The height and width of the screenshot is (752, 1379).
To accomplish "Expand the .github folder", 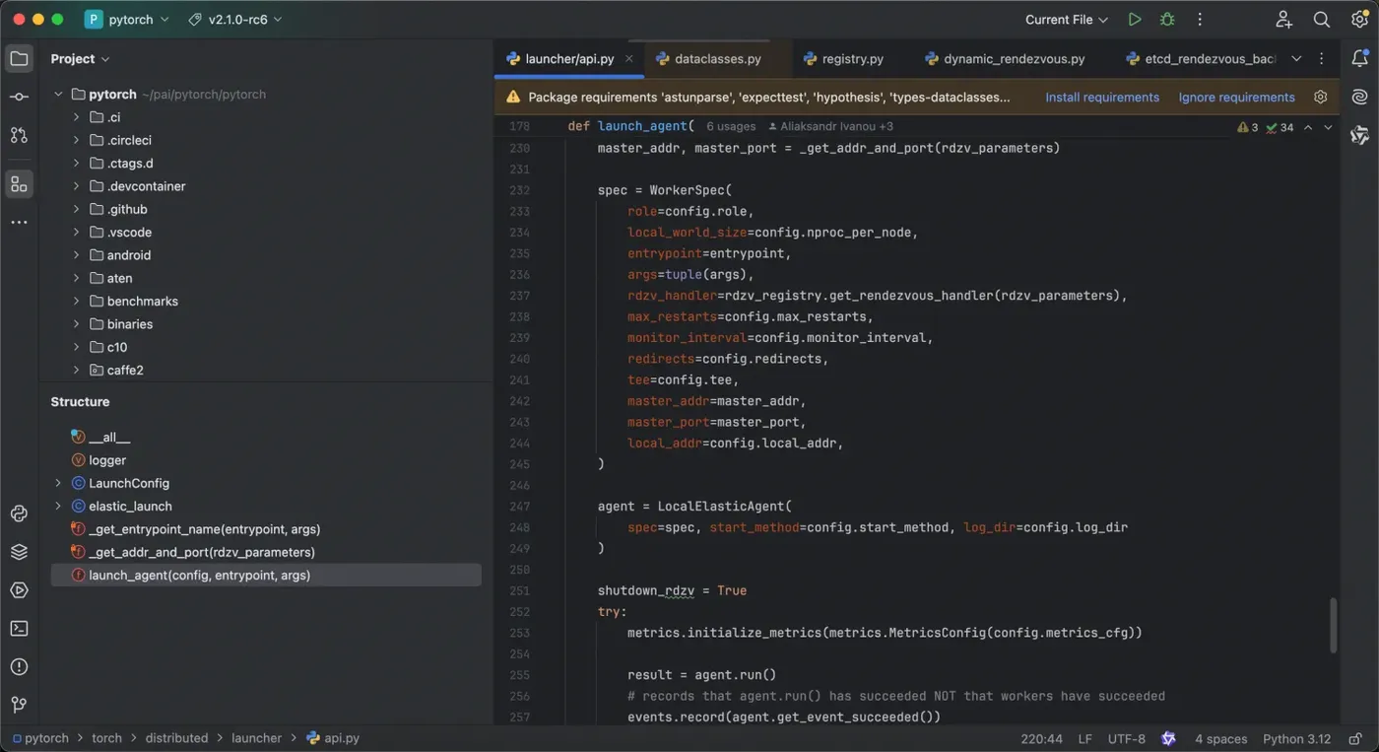I will point(76,209).
